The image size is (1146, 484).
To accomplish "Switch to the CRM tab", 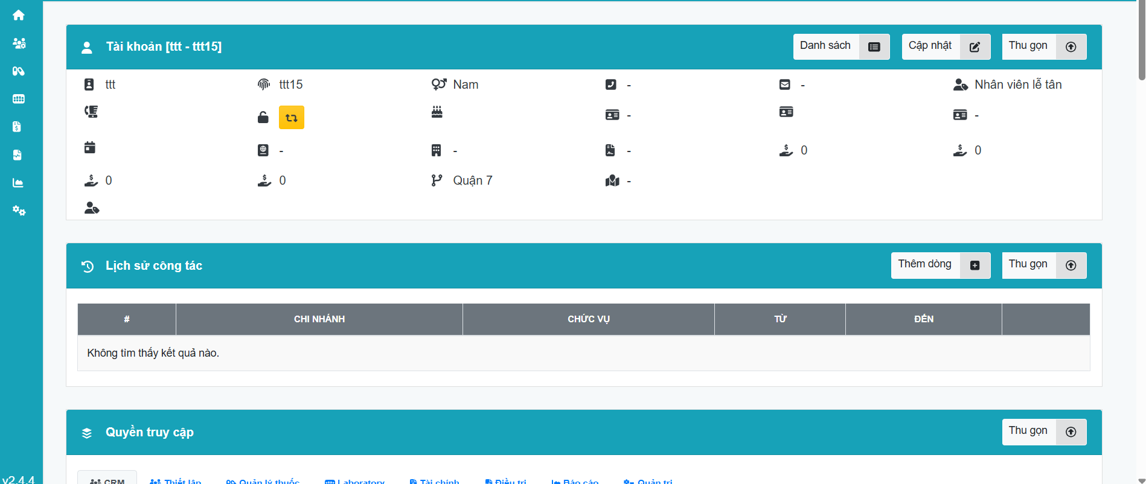I will pyautogui.click(x=107, y=480).
